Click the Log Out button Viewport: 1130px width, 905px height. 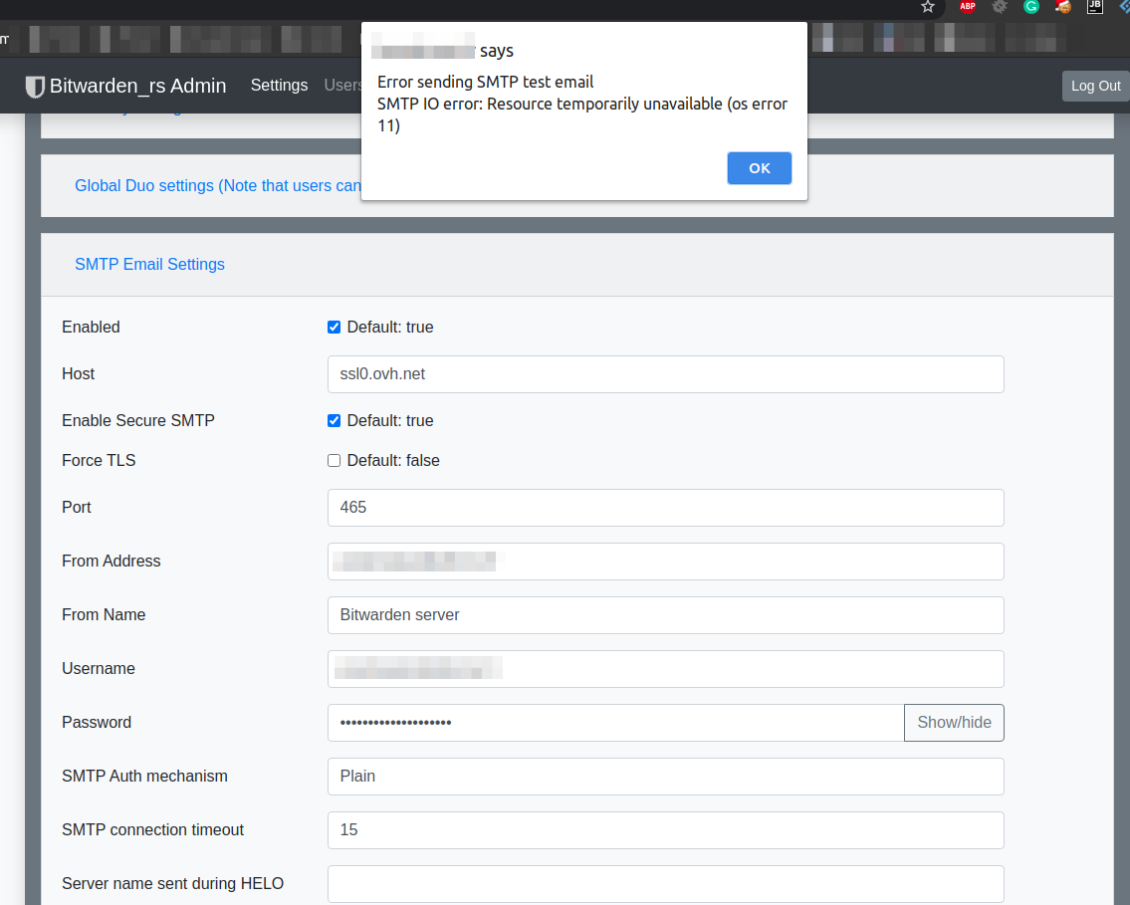tap(1095, 86)
